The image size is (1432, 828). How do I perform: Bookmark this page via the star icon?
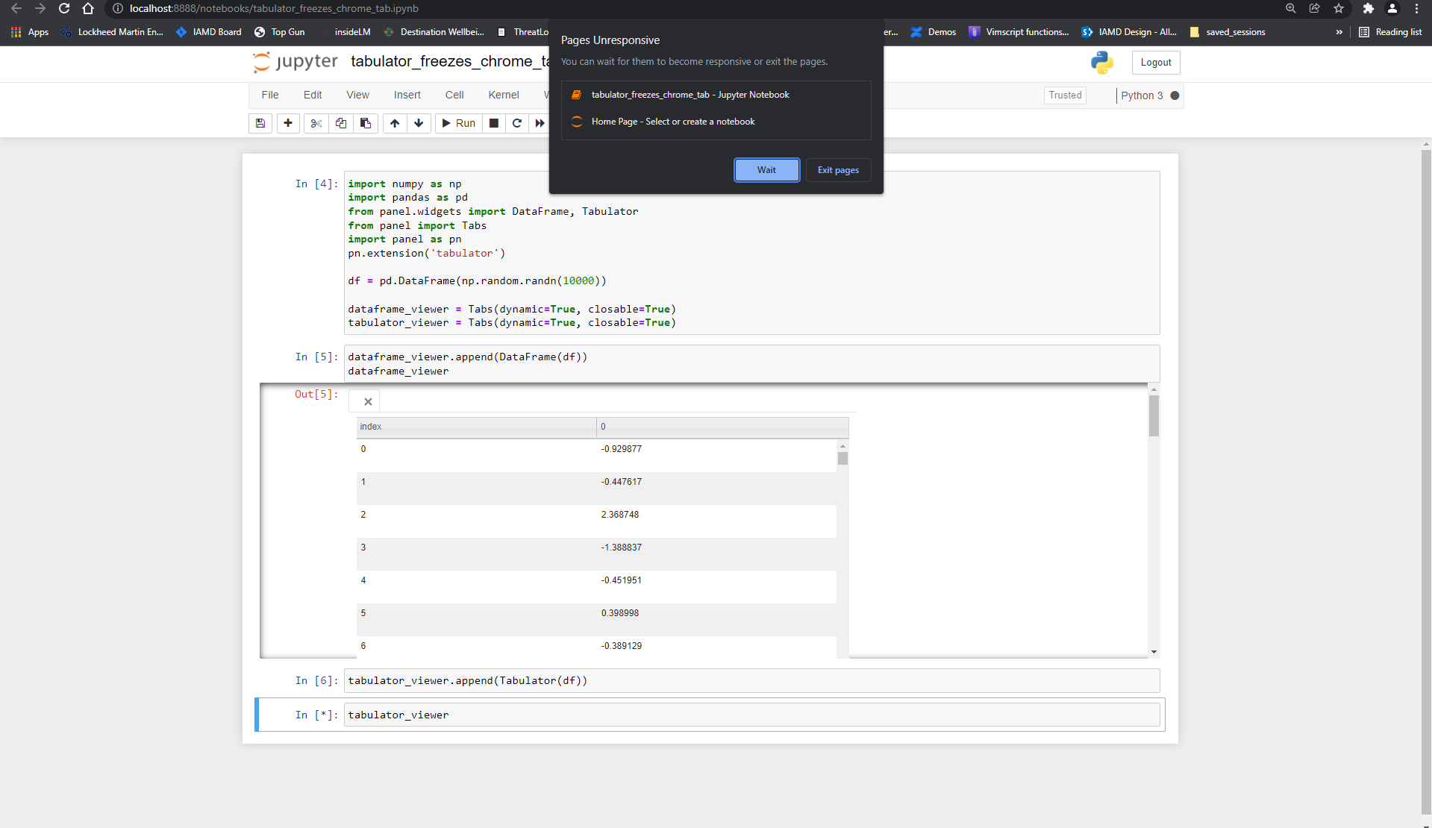point(1338,9)
